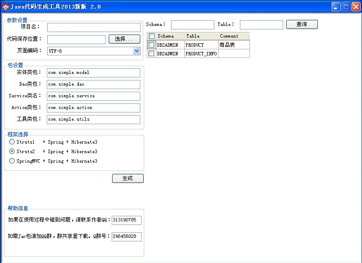362x263 pixels.
Task: Edit the Service类名 field com.simple.service
Action: click(94, 96)
